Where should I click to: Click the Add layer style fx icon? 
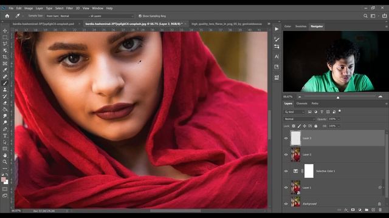346,210
